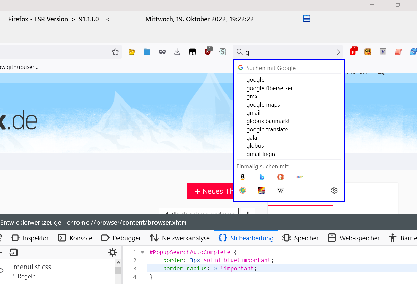The height and width of the screenshot is (284, 417).
Task: Click the private browsing mask icon
Action: tap(162, 52)
